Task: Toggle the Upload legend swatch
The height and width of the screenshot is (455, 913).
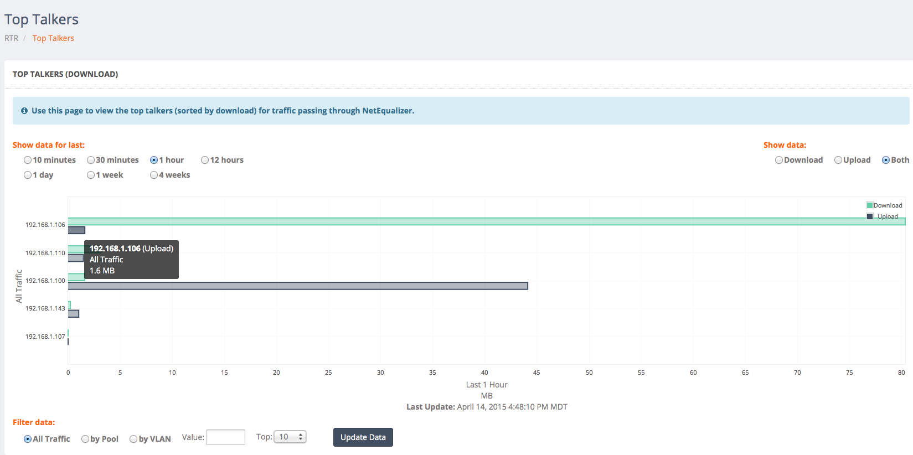Action: (x=869, y=216)
